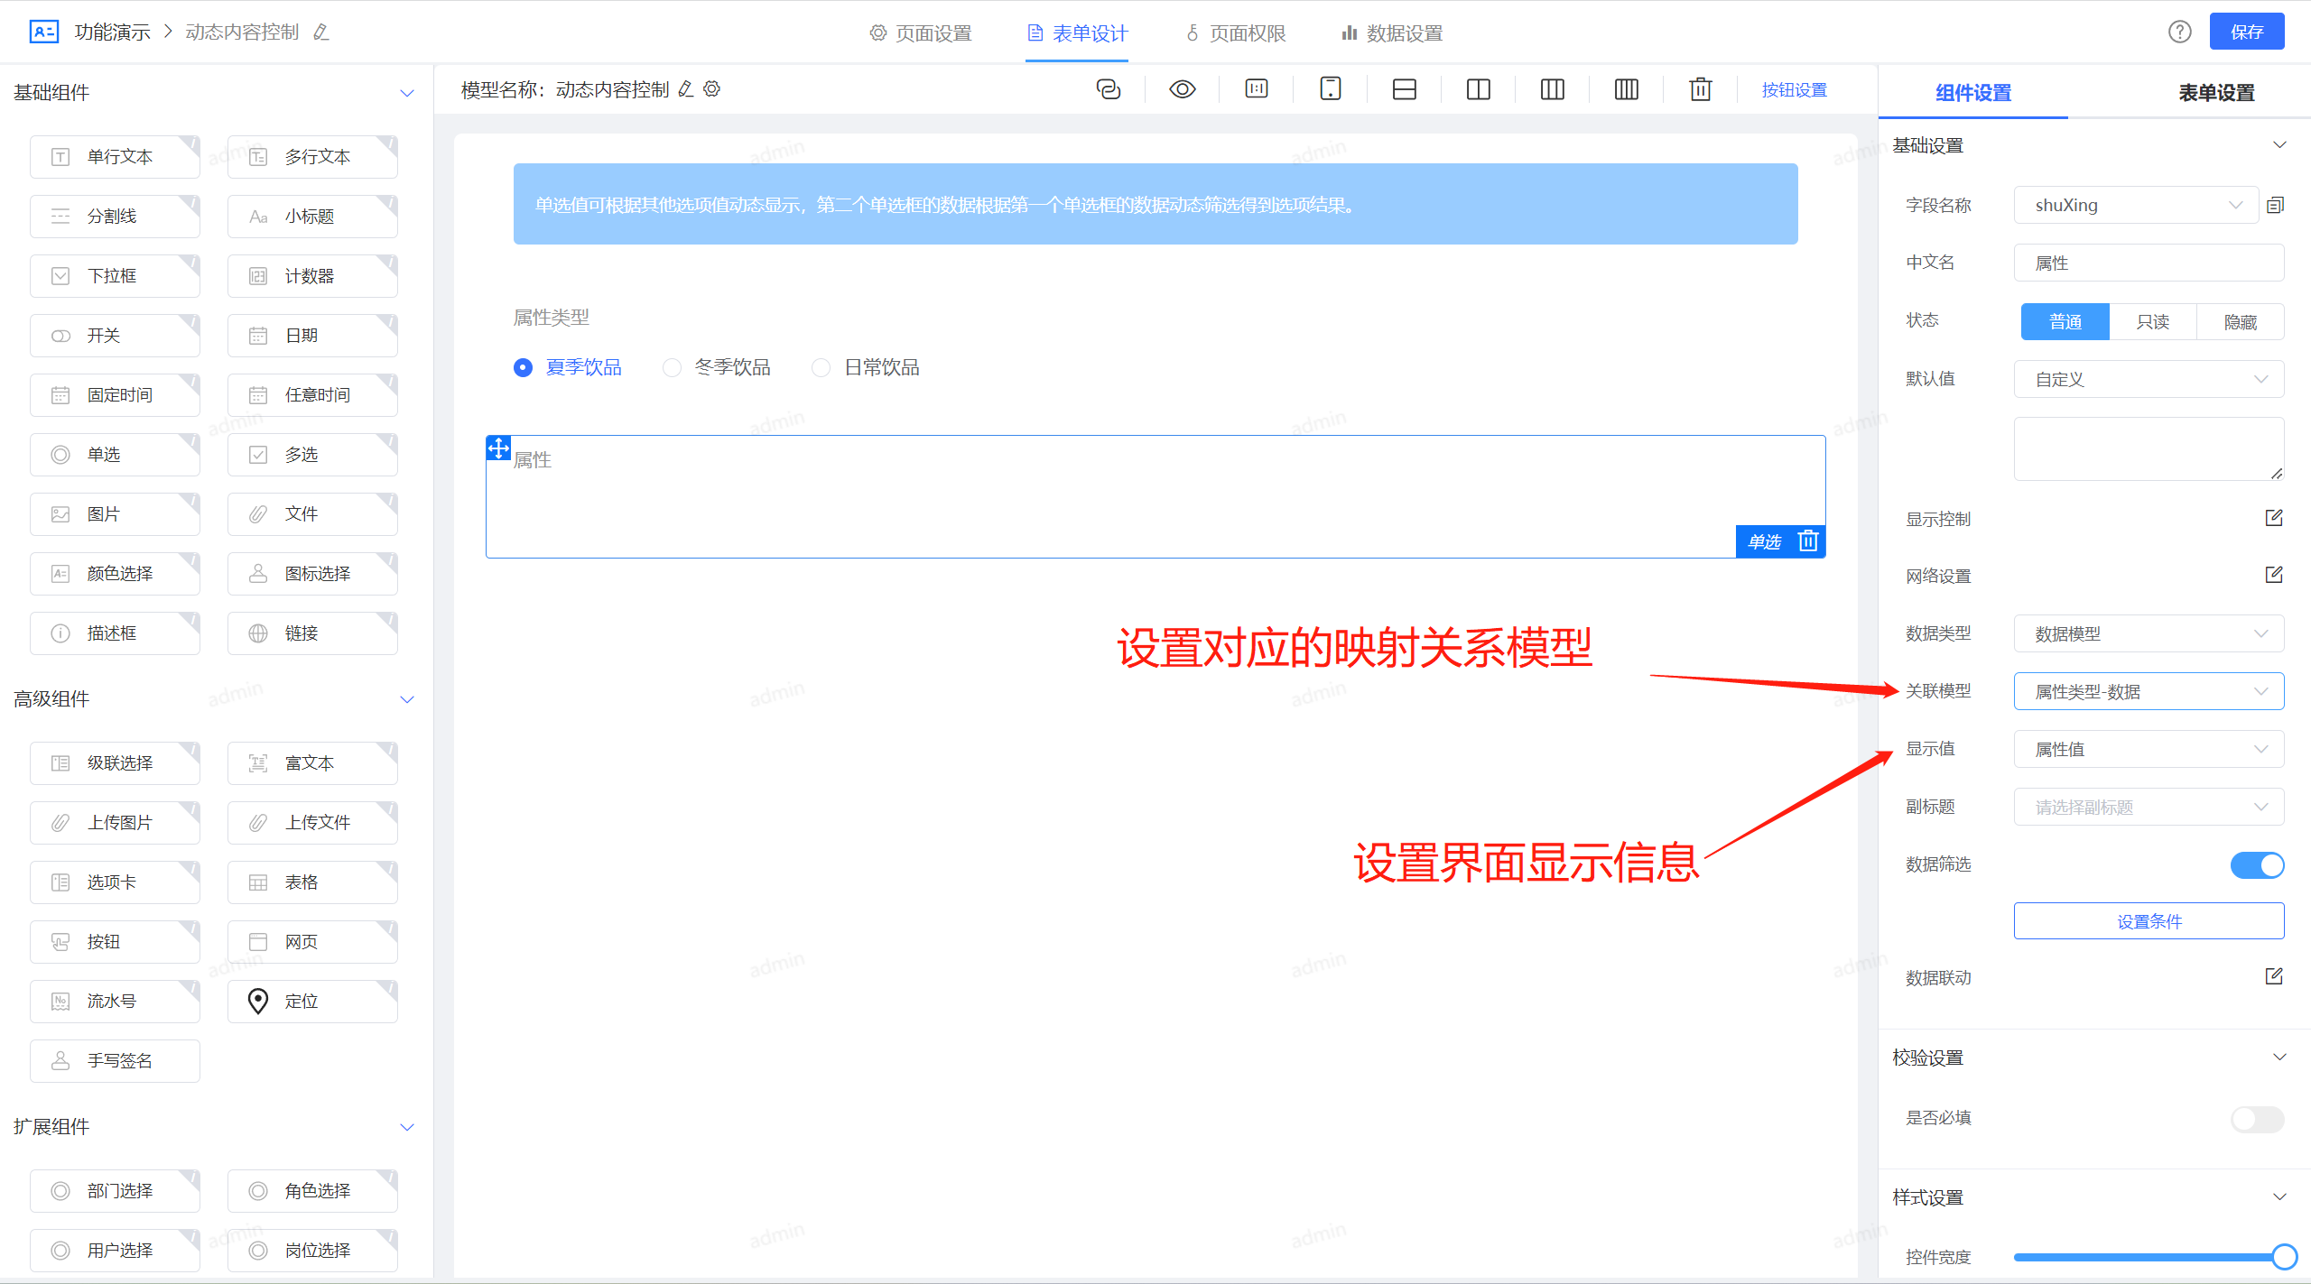This screenshot has height=1284, width=2311.
Task: Click the 保存 button
Action: point(2246,32)
